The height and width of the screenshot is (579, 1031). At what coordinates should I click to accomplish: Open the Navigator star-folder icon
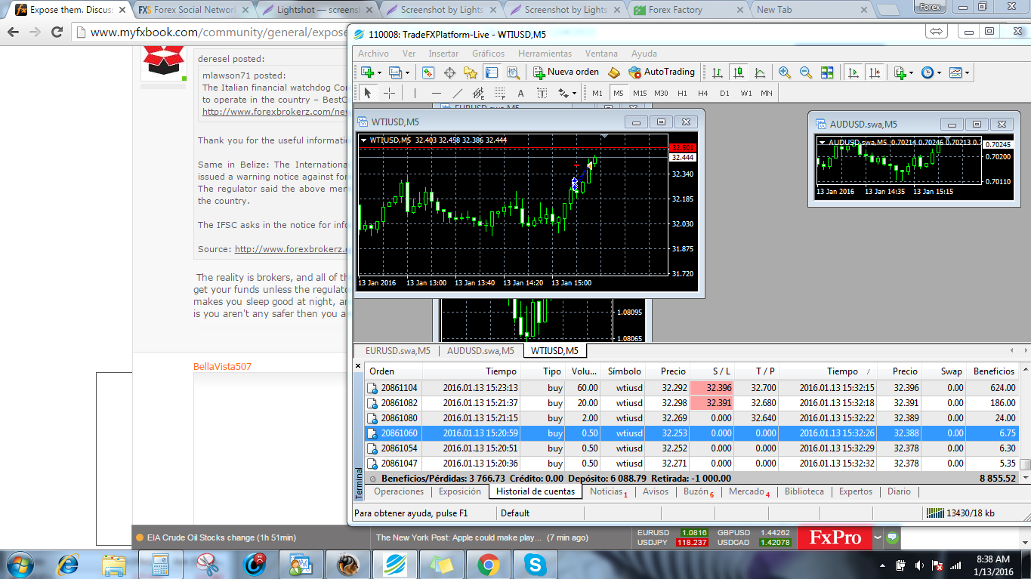pyautogui.click(x=471, y=72)
